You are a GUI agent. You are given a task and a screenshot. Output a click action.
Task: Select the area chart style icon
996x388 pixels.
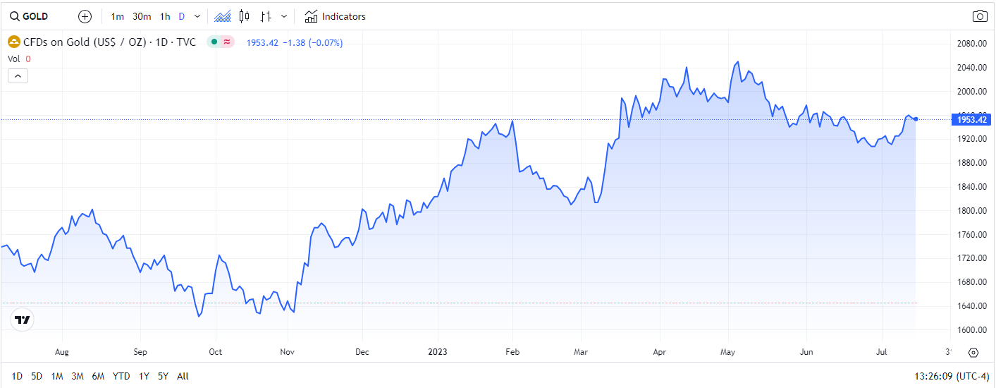coord(223,16)
